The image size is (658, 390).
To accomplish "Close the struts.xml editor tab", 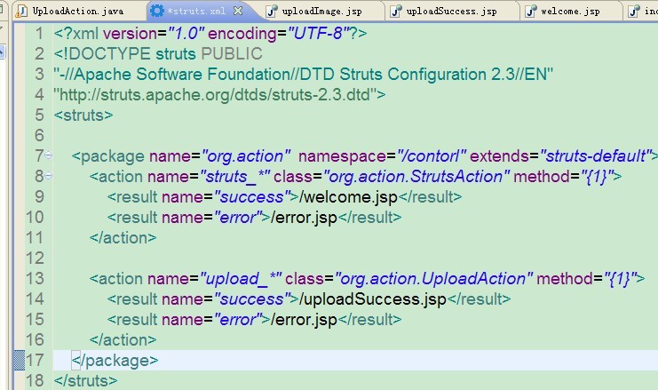I will click(x=238, y=11).
